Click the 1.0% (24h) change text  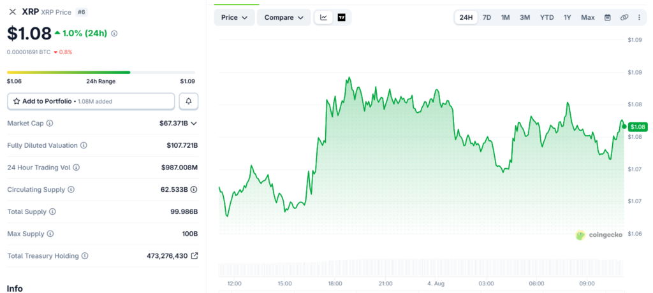(x=86, y=33)
